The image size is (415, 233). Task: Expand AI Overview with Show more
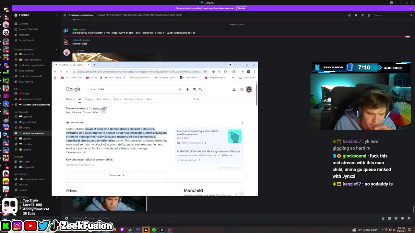(x=117, y=175)
